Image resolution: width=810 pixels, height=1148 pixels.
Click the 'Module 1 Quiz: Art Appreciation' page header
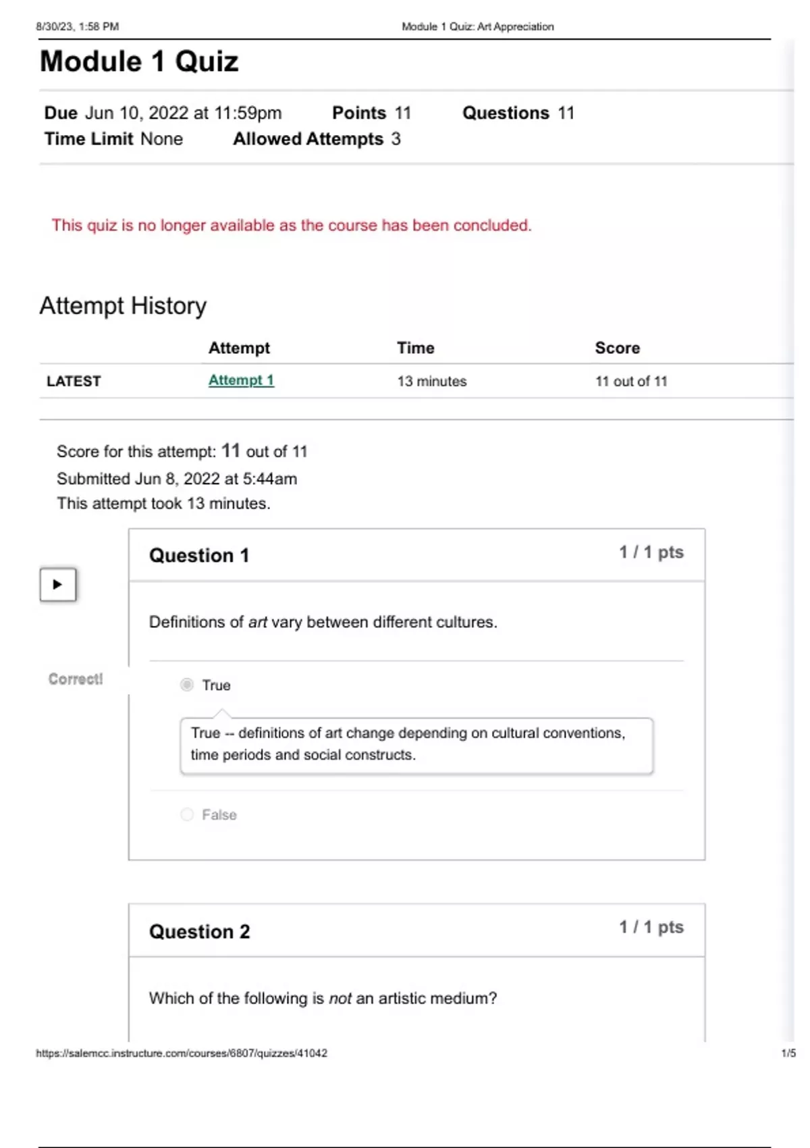pos(477,26)
